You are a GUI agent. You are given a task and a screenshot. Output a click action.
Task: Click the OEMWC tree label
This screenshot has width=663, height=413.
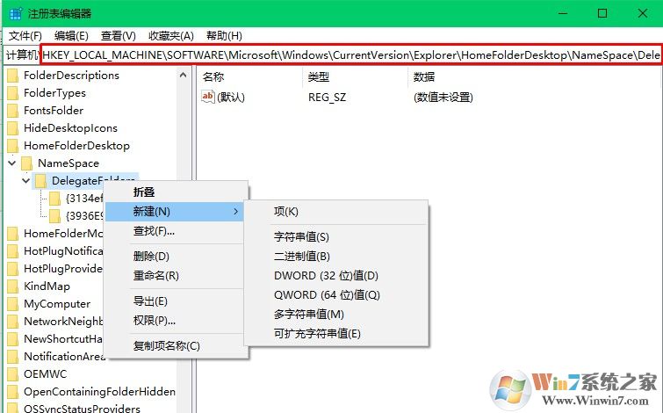coord(46,374)
